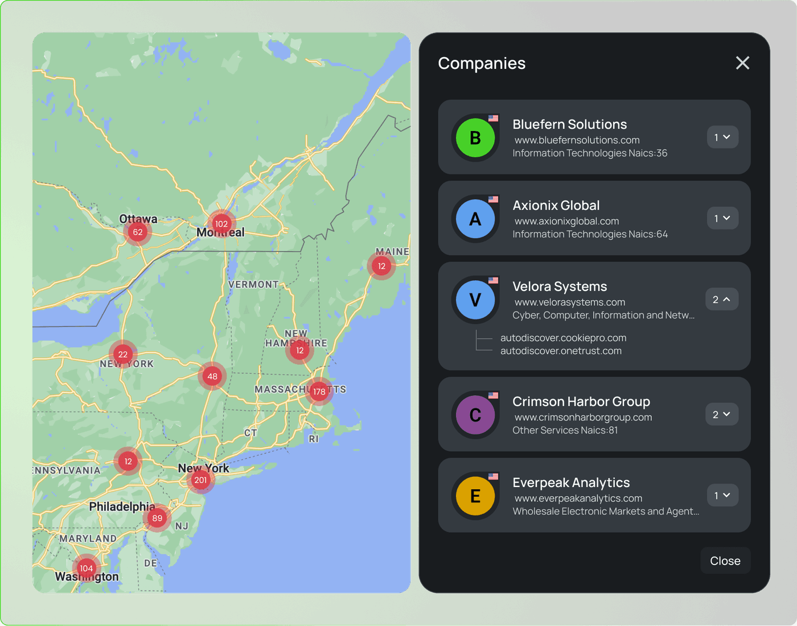The height and width of the screenshot is (626, 797).
Task: Select the 62 cluster marker at Ottawa
Action: [x=138, y=232]
